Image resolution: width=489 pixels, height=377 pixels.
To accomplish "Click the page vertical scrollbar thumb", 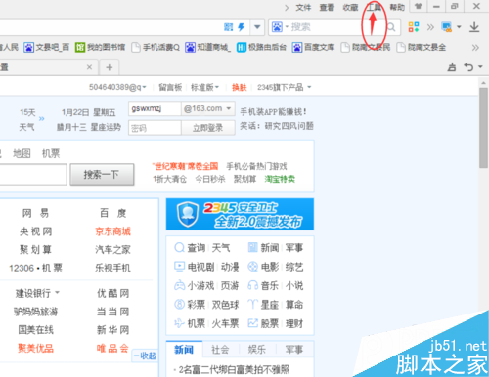I will click(x=484, y=128).
